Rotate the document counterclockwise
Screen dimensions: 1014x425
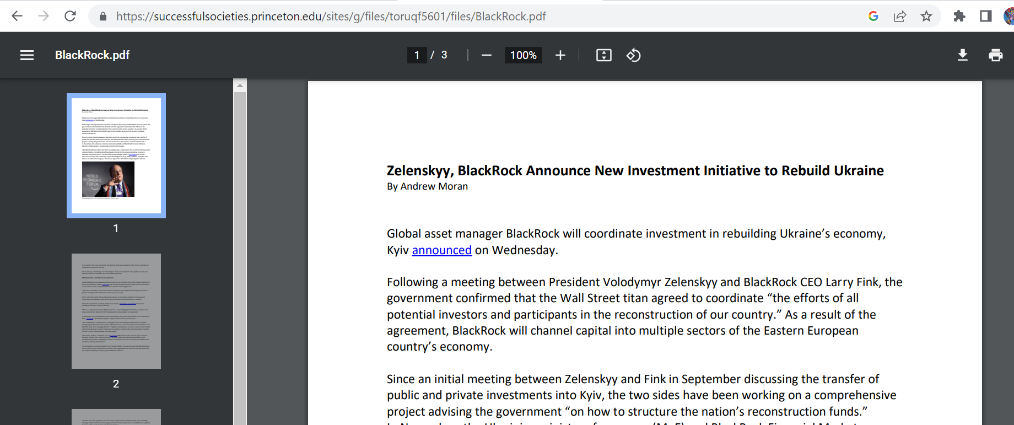(x=633, y=55)
